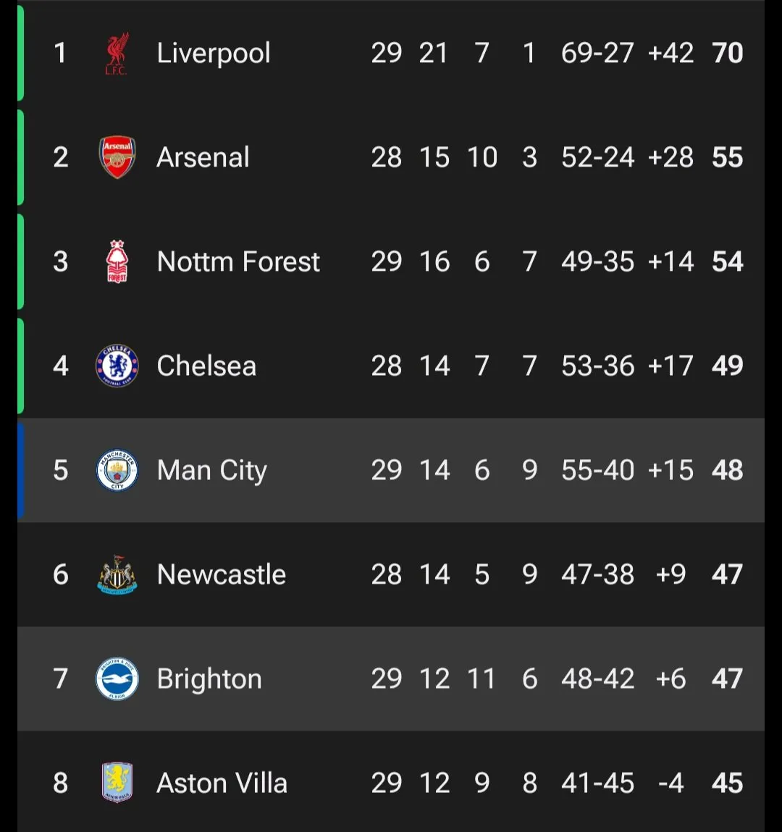Select Man City's +15 goal difference
The height and width of the screenshot is (832, 782).
[x=670, y=470]
